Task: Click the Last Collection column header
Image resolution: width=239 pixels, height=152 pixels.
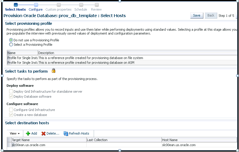Action: (x=124, y=140)
